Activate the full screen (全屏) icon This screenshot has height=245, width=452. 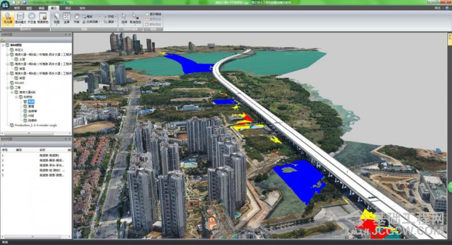pyautogui.click(x=67, y=18)
